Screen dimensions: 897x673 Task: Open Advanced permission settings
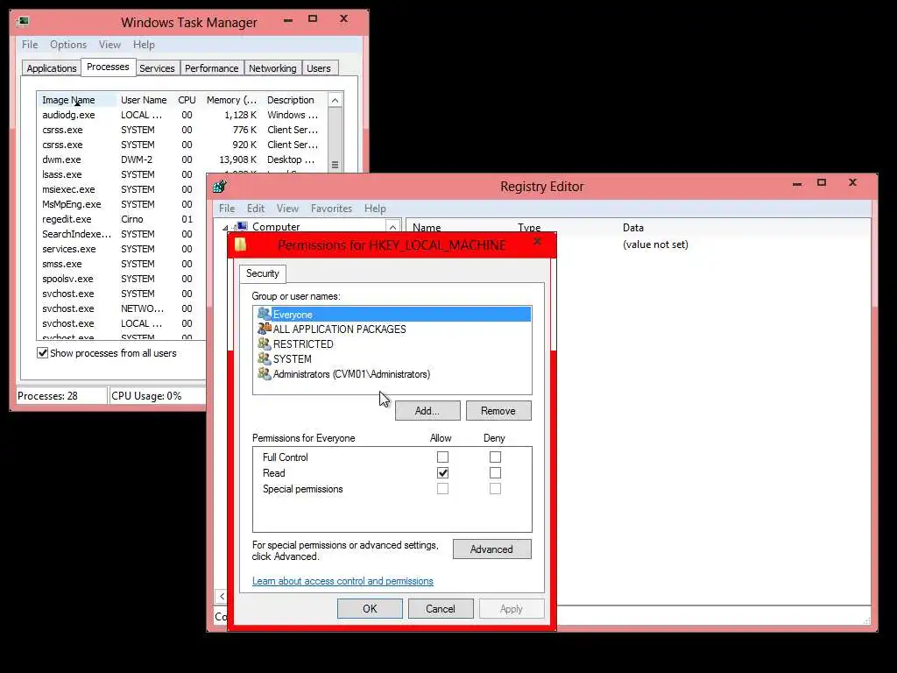click(x=491, y=549)
